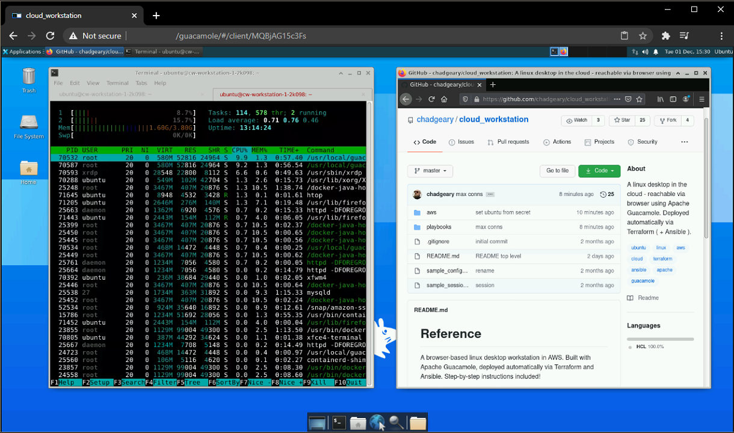Click volume icon in XFCE panel

(646, 52)
